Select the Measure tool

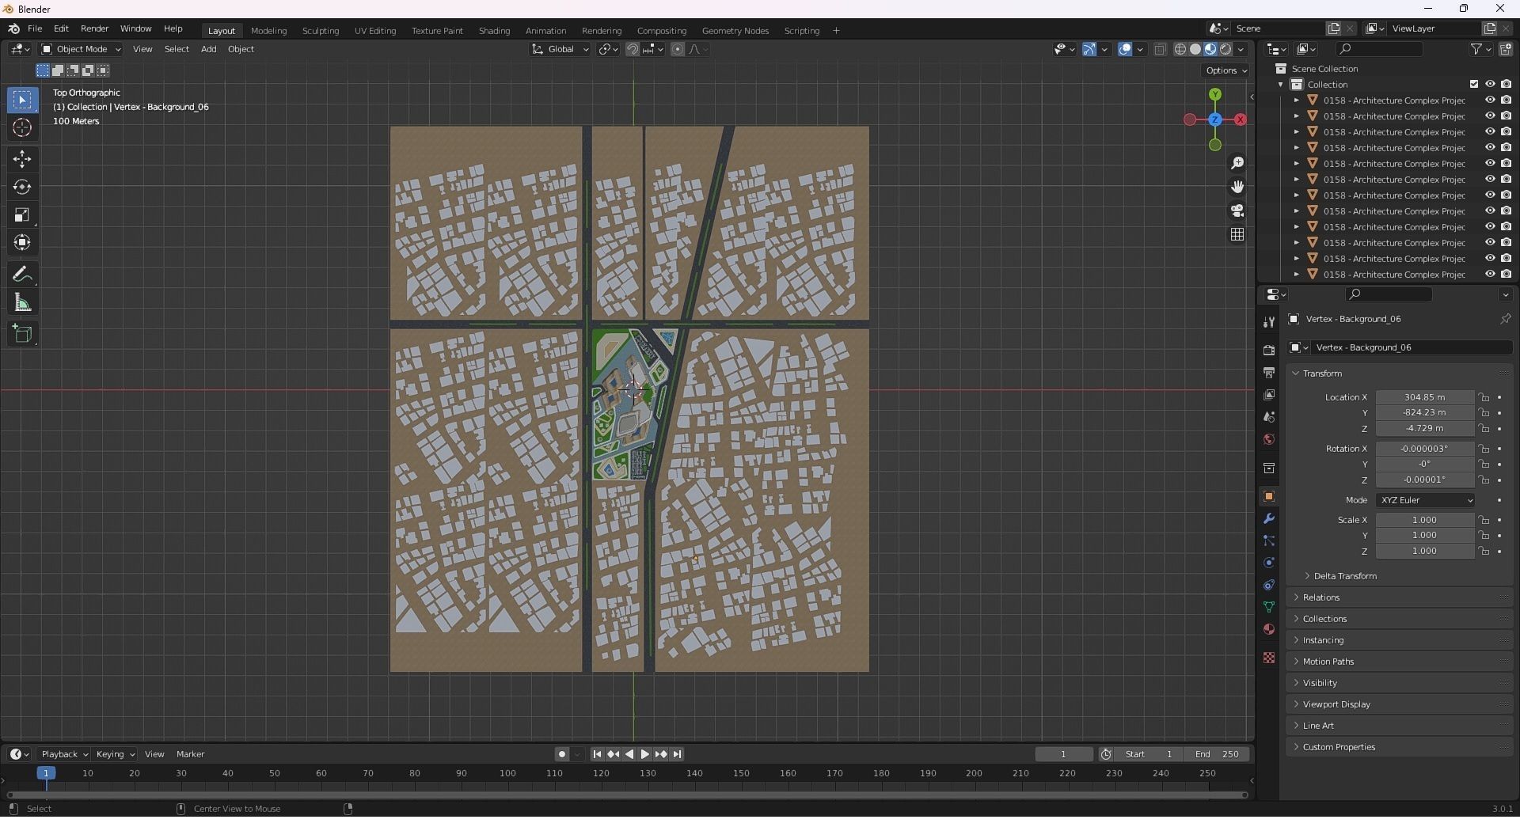(22, 303)
